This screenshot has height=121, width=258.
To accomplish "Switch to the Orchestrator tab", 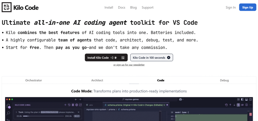I will tap(34, 80).
